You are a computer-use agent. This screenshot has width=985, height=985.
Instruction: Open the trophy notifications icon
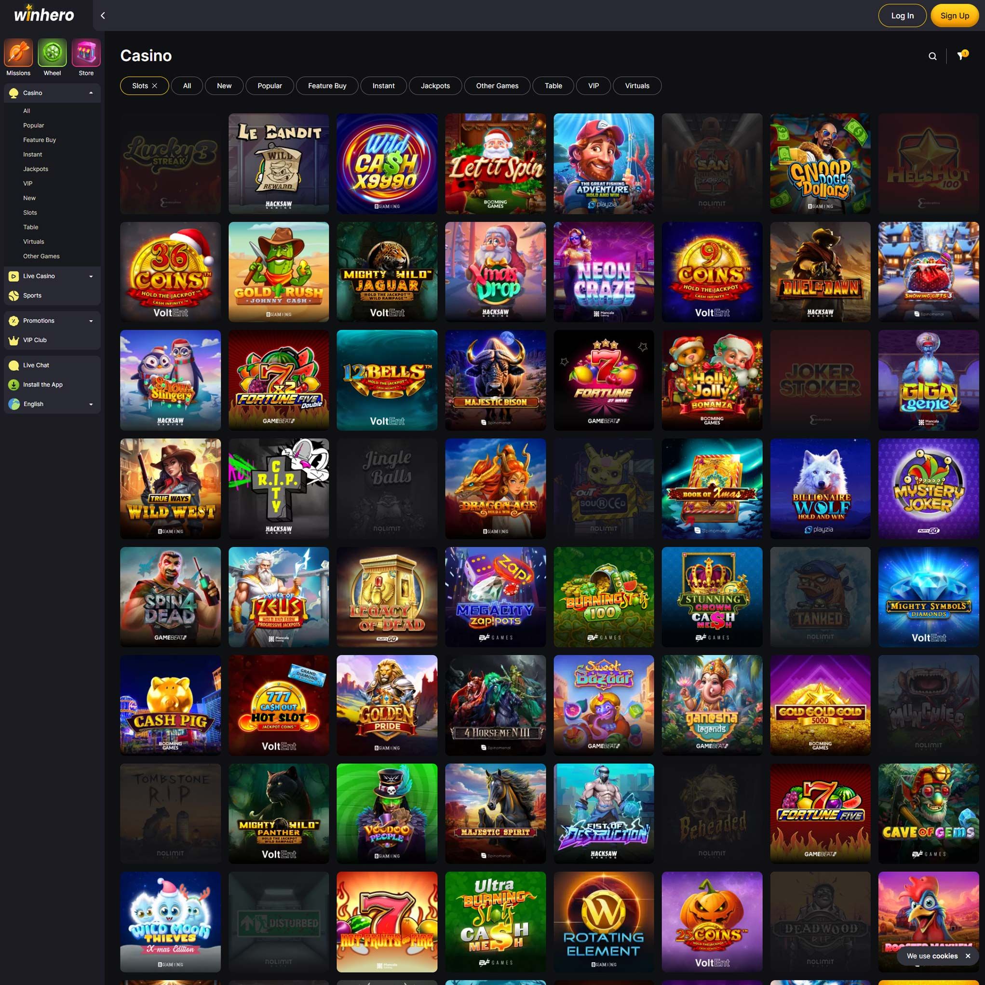coord(962,55)
